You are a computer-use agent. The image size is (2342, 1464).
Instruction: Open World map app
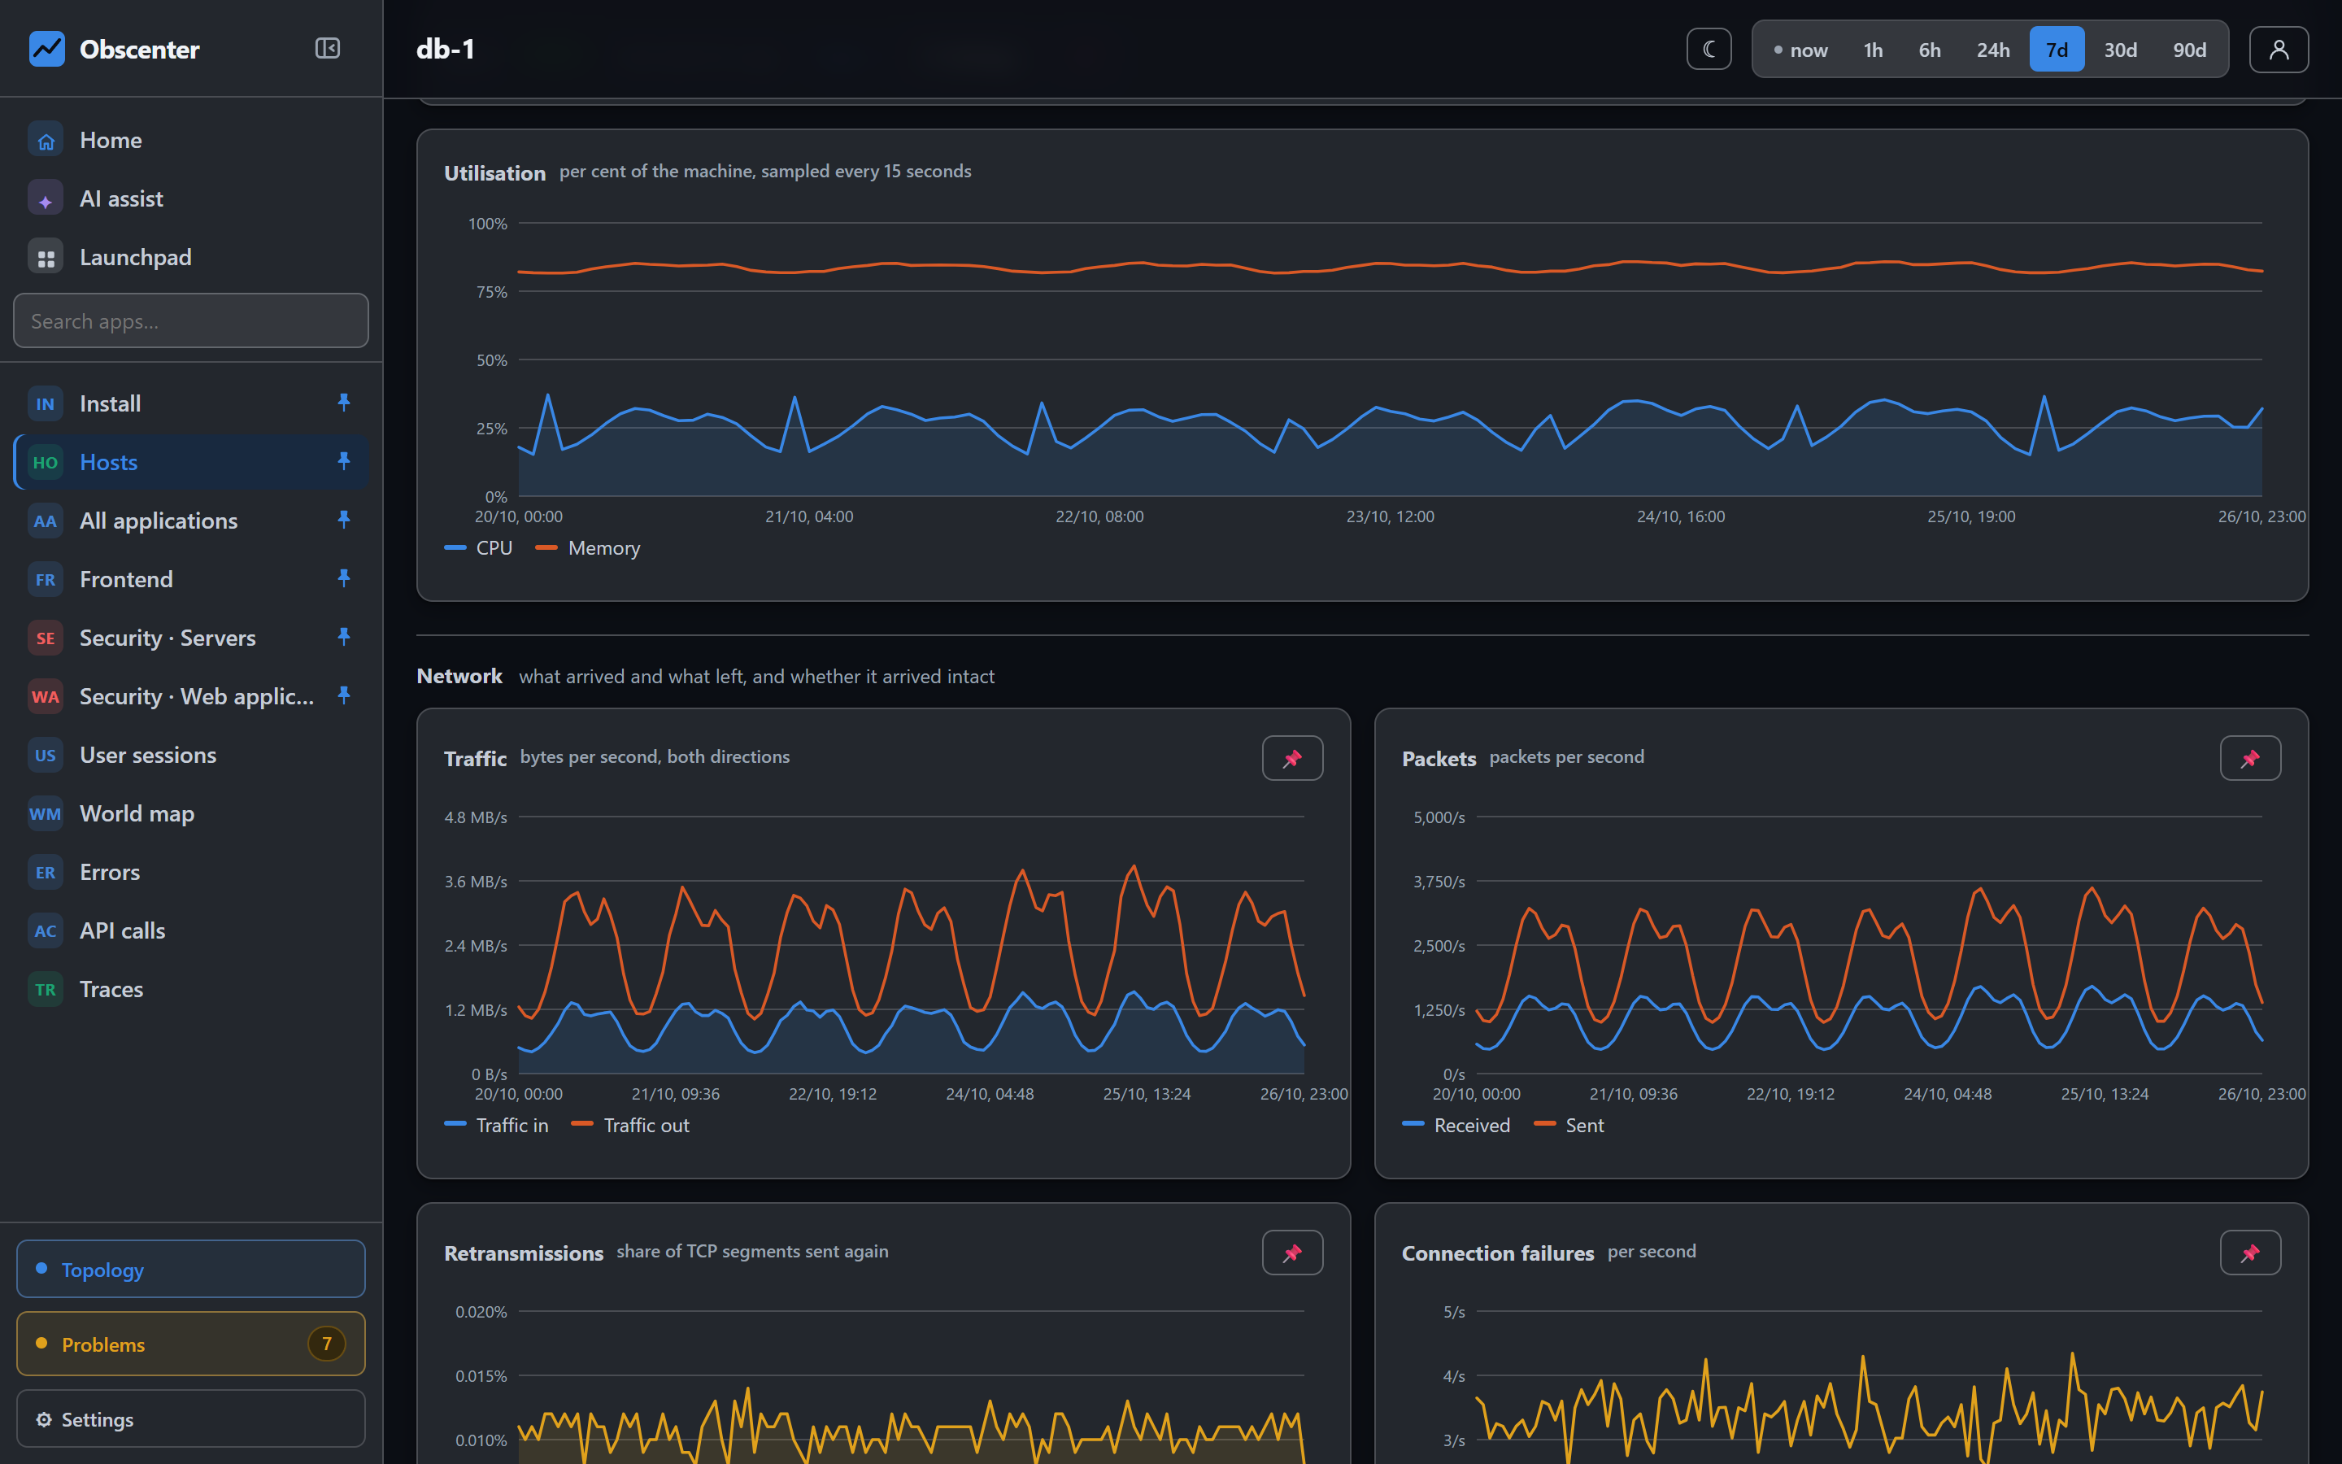190,813
